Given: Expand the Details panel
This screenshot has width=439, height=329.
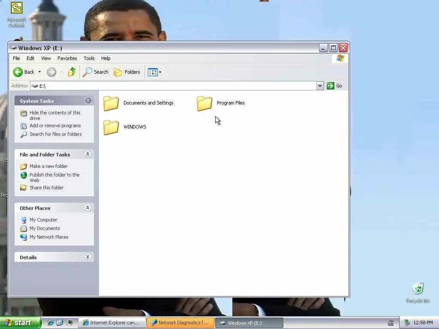Looking at the screenshot, I should pos(87,257).
